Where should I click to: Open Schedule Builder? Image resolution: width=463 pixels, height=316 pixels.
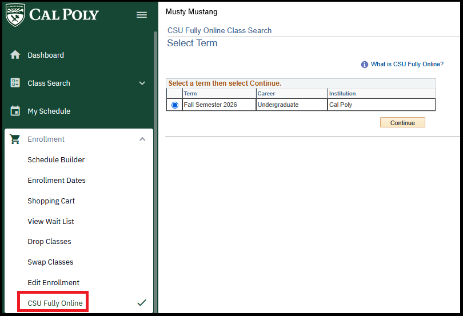(x=56, y=160)
